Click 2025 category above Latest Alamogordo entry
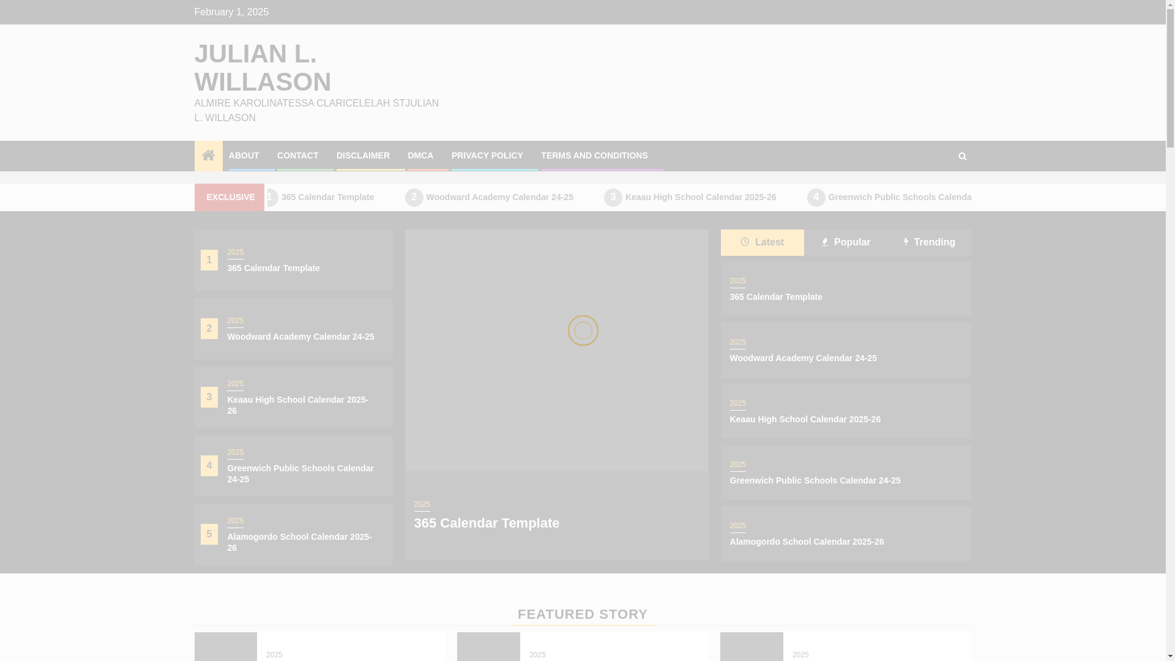This screenshot has height=661, width=1175. point(737,526)
